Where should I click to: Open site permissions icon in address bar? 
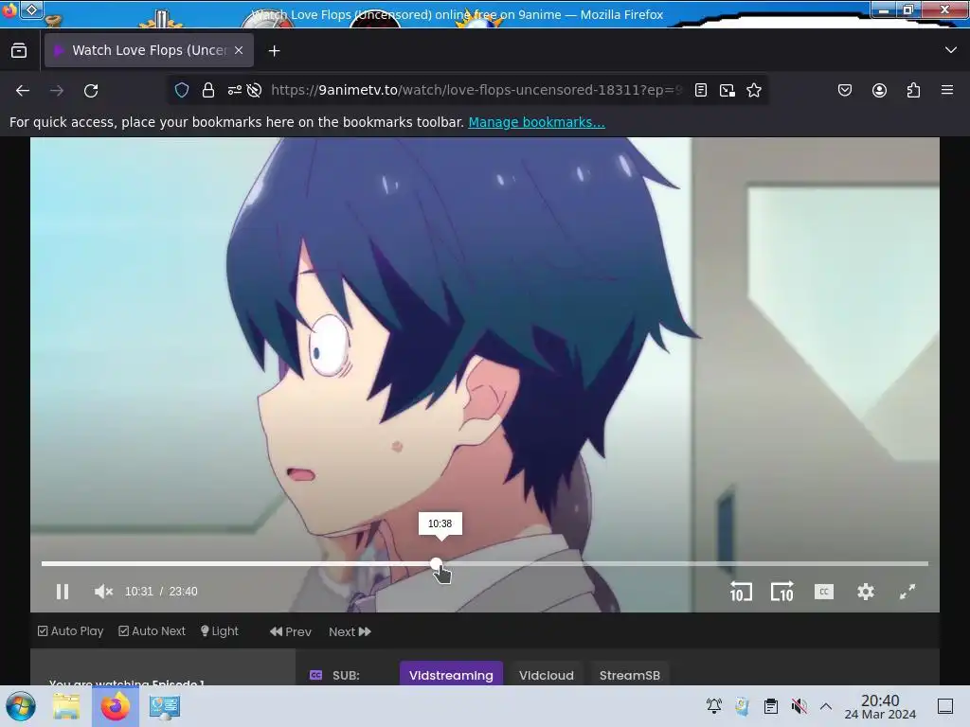[x=235, y=90]
